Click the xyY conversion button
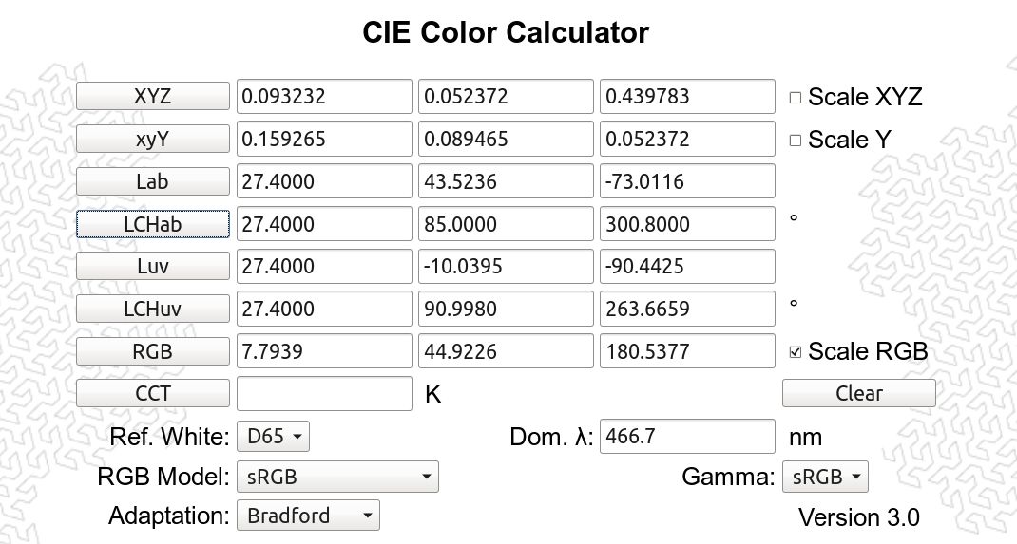The image size is (1017, 544). pos(152,139)
